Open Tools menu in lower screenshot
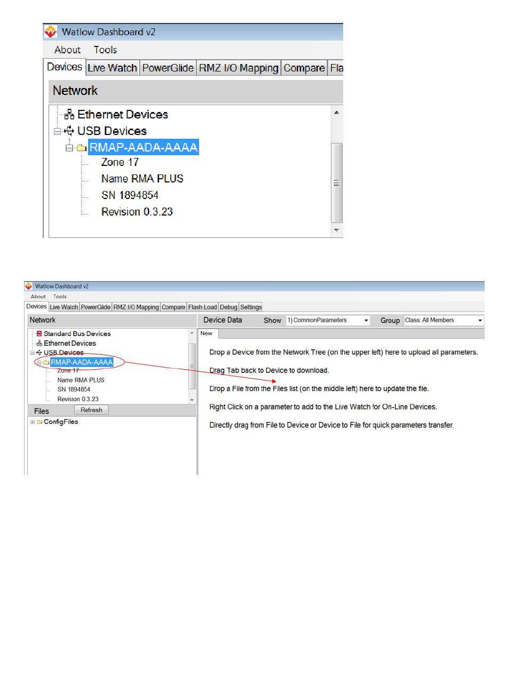The image size is (507, 685). 60,297
